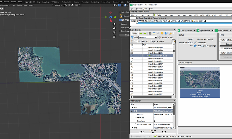Image resolution: width=232 pixels, height=139 pixels.
Task: Select the first blue selection mode button
Action: point(121,20)
